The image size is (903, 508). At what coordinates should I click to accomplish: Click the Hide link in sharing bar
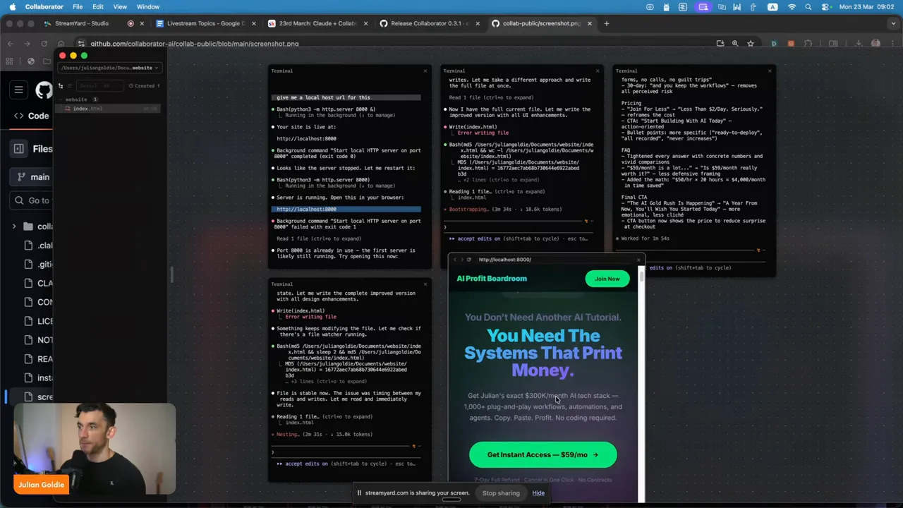(x=538, y=493)
